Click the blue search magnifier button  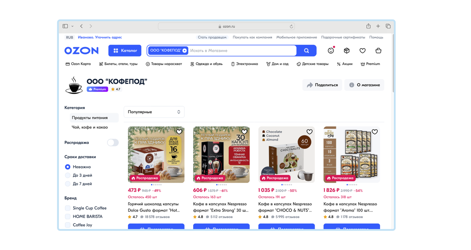click(307, 51)
